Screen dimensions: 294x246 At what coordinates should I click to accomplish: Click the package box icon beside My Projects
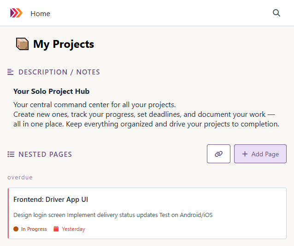tap(22, 44)
